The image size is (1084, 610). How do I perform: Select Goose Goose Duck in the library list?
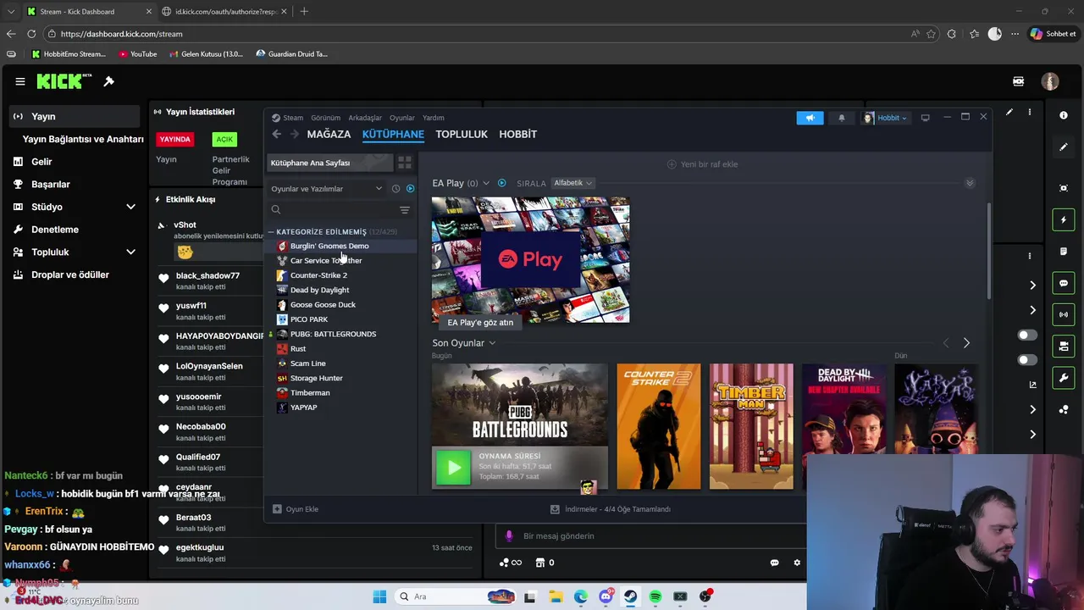[x=323, y=305]
